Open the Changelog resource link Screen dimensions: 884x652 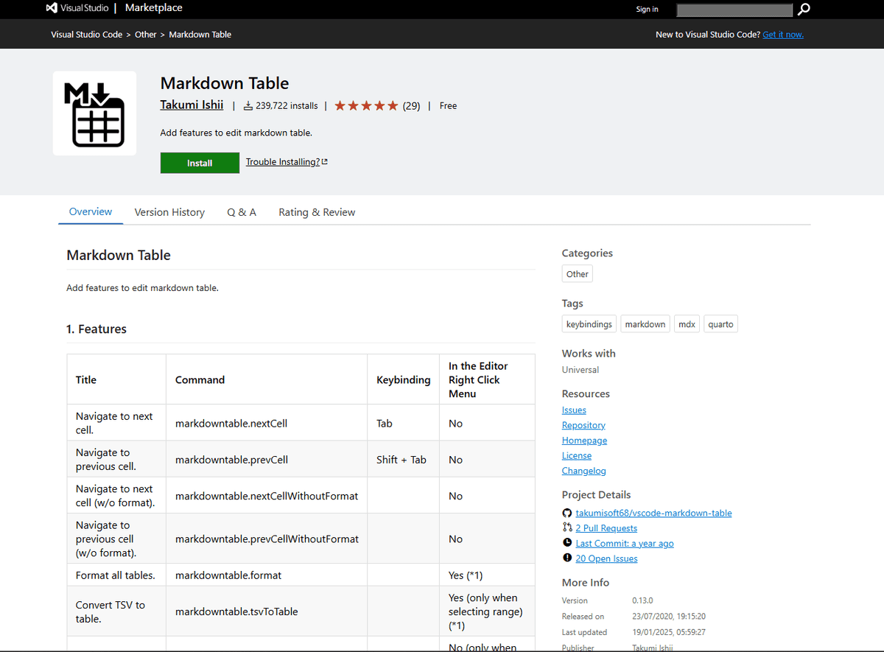pyautogui.click(x=584, y=471)
